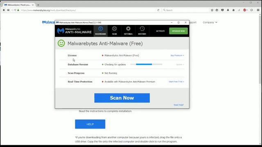This screenshot has width=262, height=147.
Task: Click the Malwarebytes Anti-Malware logo
Action: tap(74, 31)
